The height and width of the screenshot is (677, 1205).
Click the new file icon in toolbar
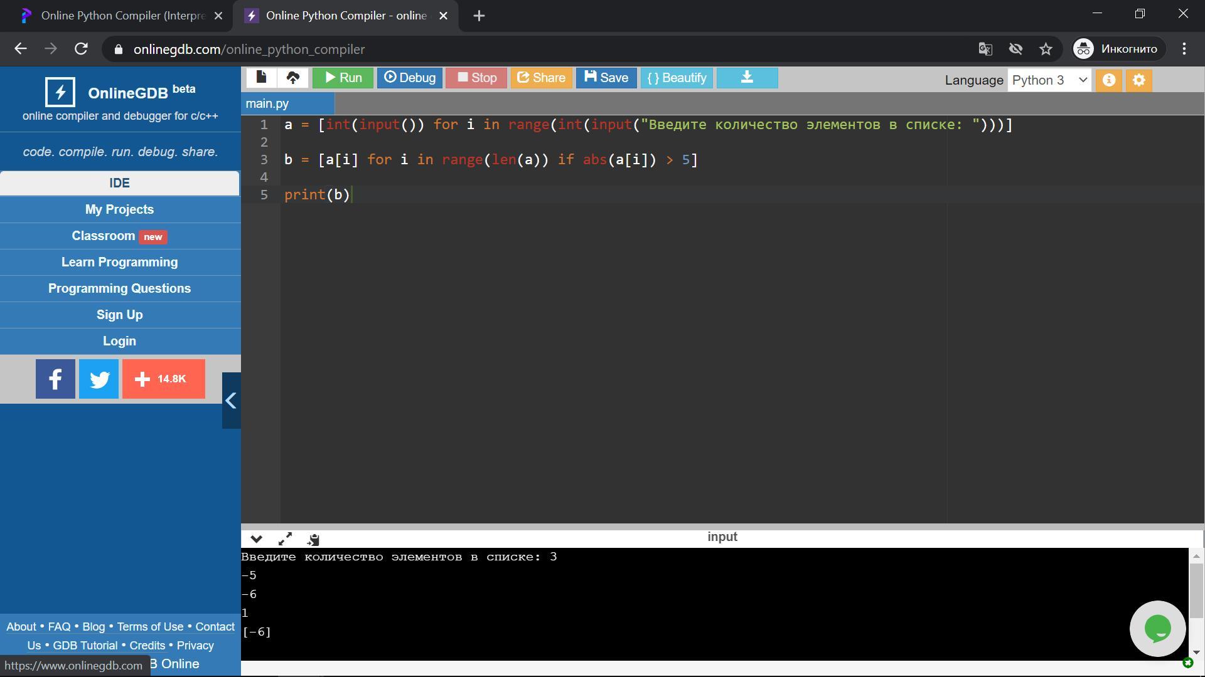tap(262, 78)
